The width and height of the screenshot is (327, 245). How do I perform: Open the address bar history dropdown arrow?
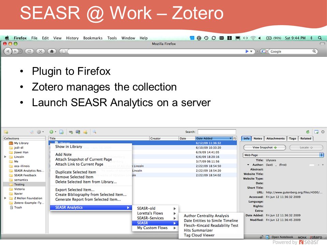point(251,51)
